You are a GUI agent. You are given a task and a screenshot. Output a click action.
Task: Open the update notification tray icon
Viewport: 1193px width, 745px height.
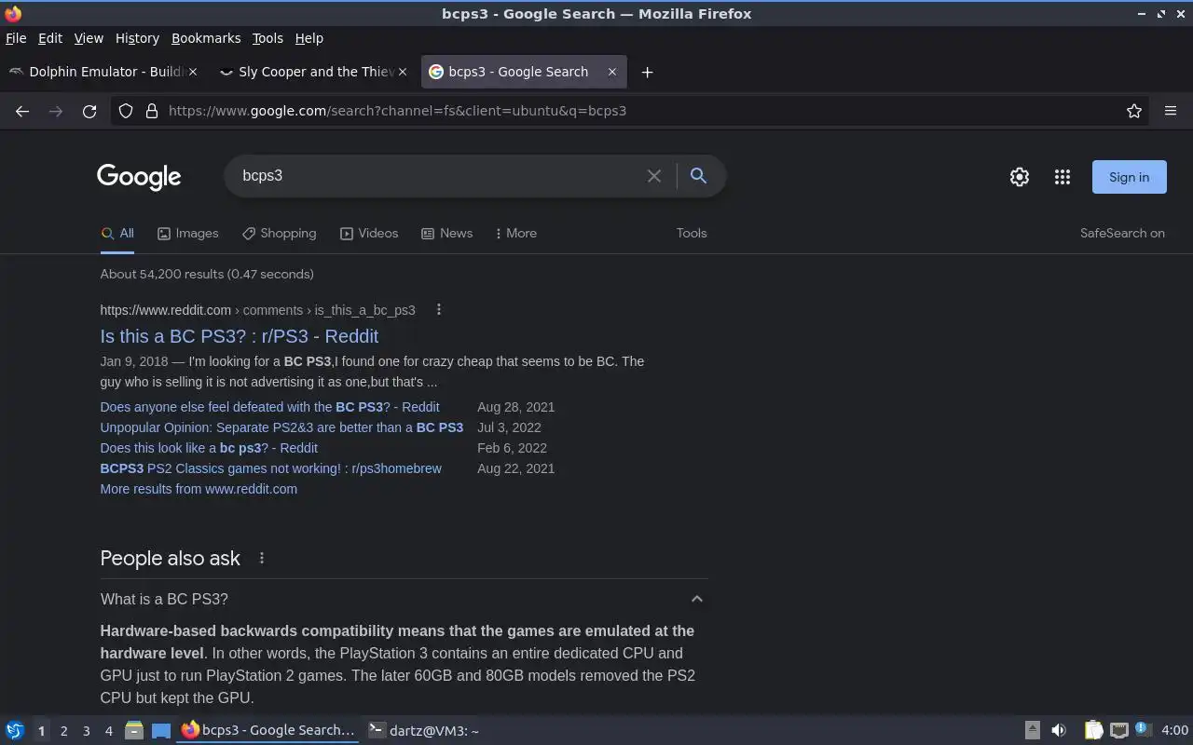point(1144,730)
